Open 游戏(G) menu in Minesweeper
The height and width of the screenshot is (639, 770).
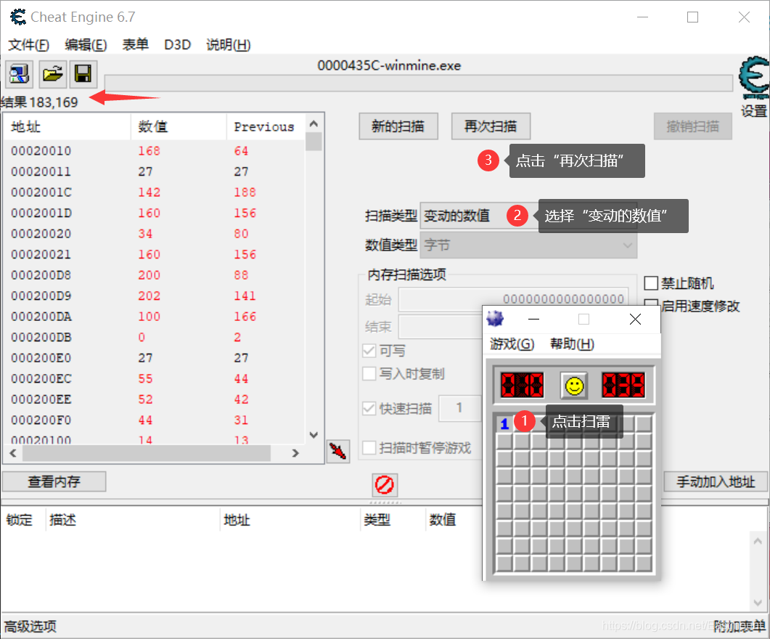(x=512, y=343)
